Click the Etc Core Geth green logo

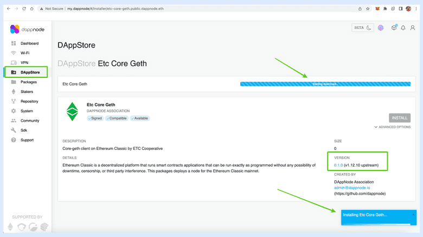pos(72,111)
